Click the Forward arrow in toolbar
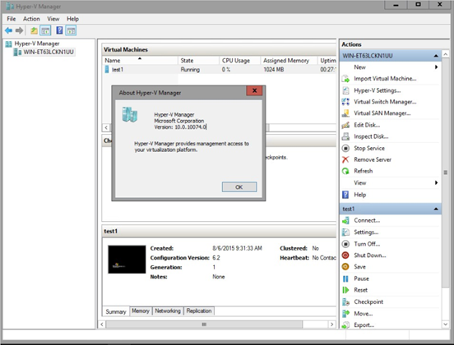454x345 pixels. (x=20, y=30)
